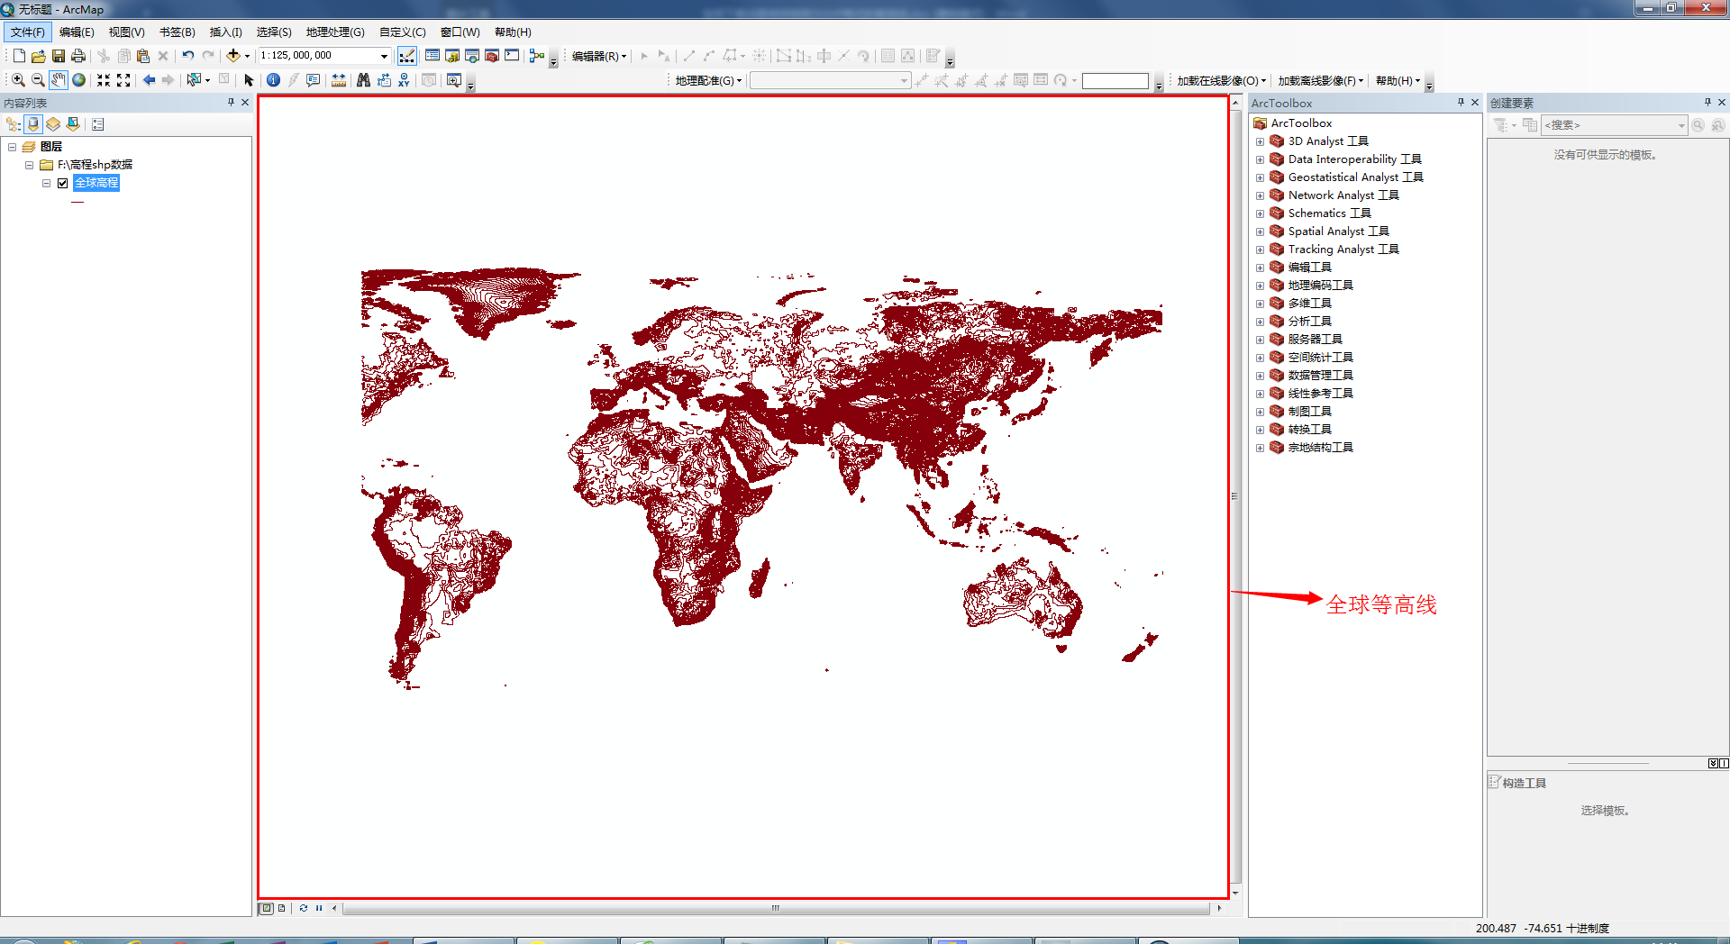Image resolution: width=1730 pixels, height=944 pixels.
Task: Launch the ModelBuilder window icon
Action: point(537,56)
